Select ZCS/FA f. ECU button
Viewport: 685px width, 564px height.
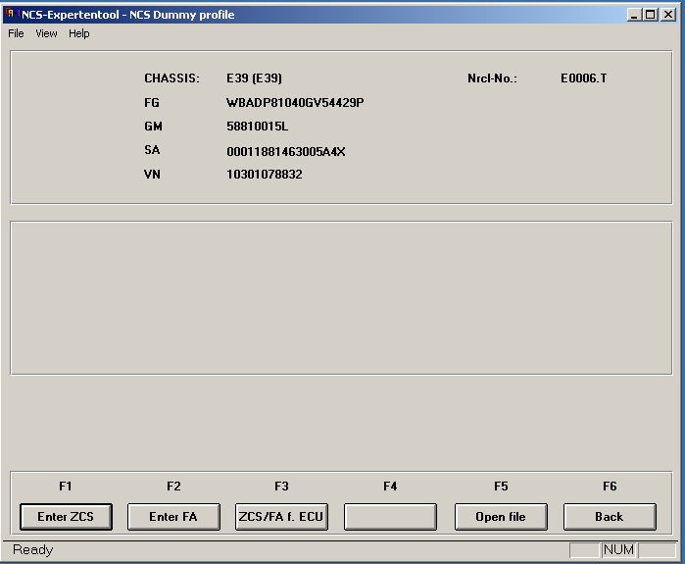click(x=281, y=517)
